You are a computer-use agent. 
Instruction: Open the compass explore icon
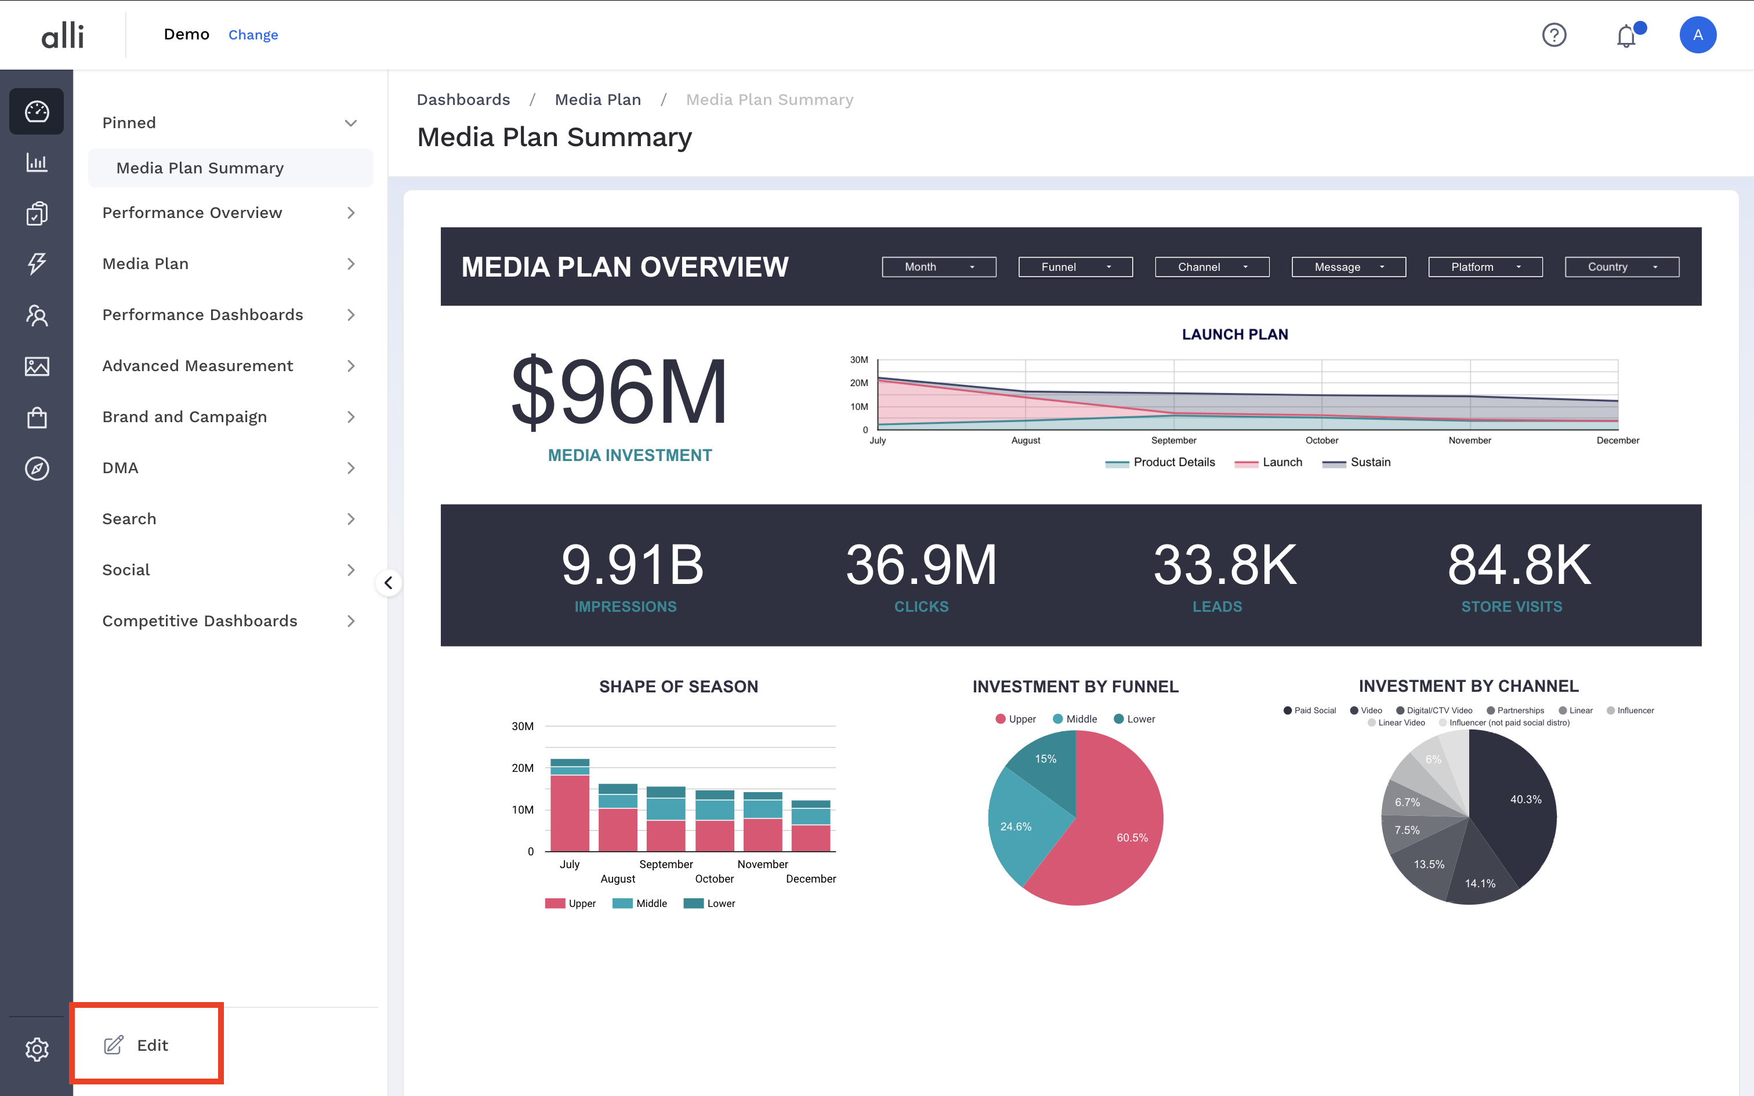click(x=37, y=469)
